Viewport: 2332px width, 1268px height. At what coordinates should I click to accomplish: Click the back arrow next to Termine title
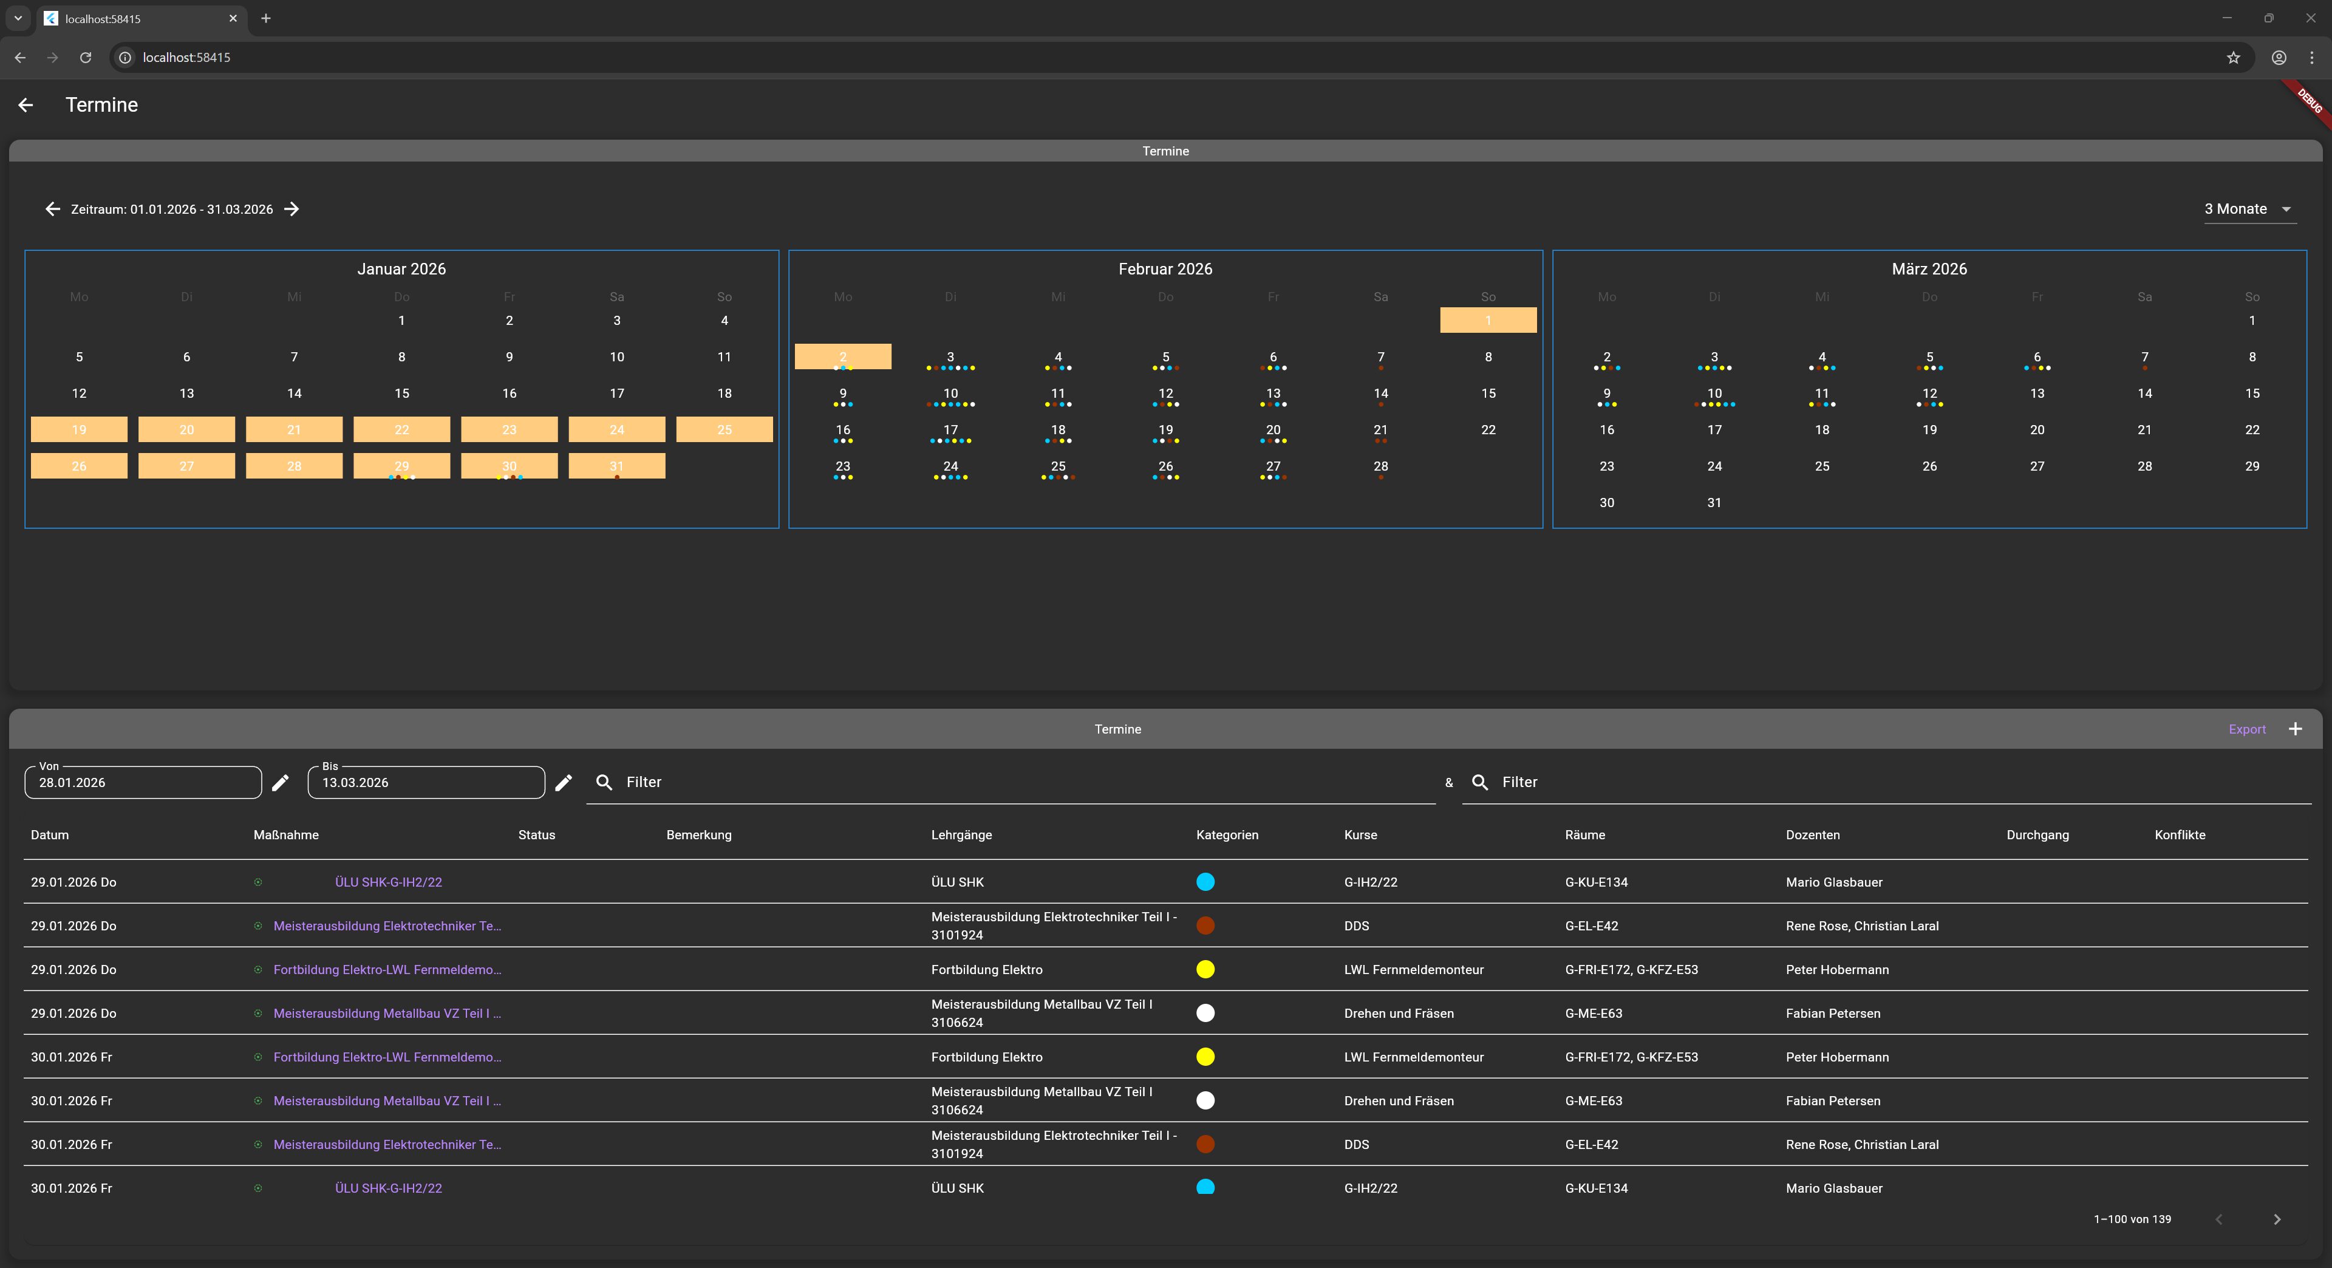[x=26, y=105]
